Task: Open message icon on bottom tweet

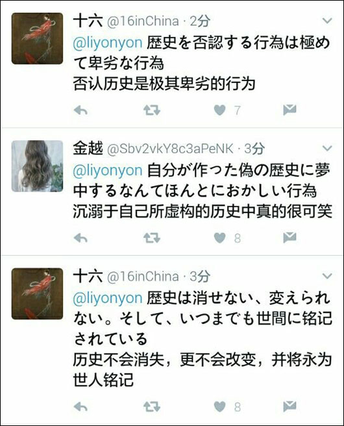Action: pos(289,406)
